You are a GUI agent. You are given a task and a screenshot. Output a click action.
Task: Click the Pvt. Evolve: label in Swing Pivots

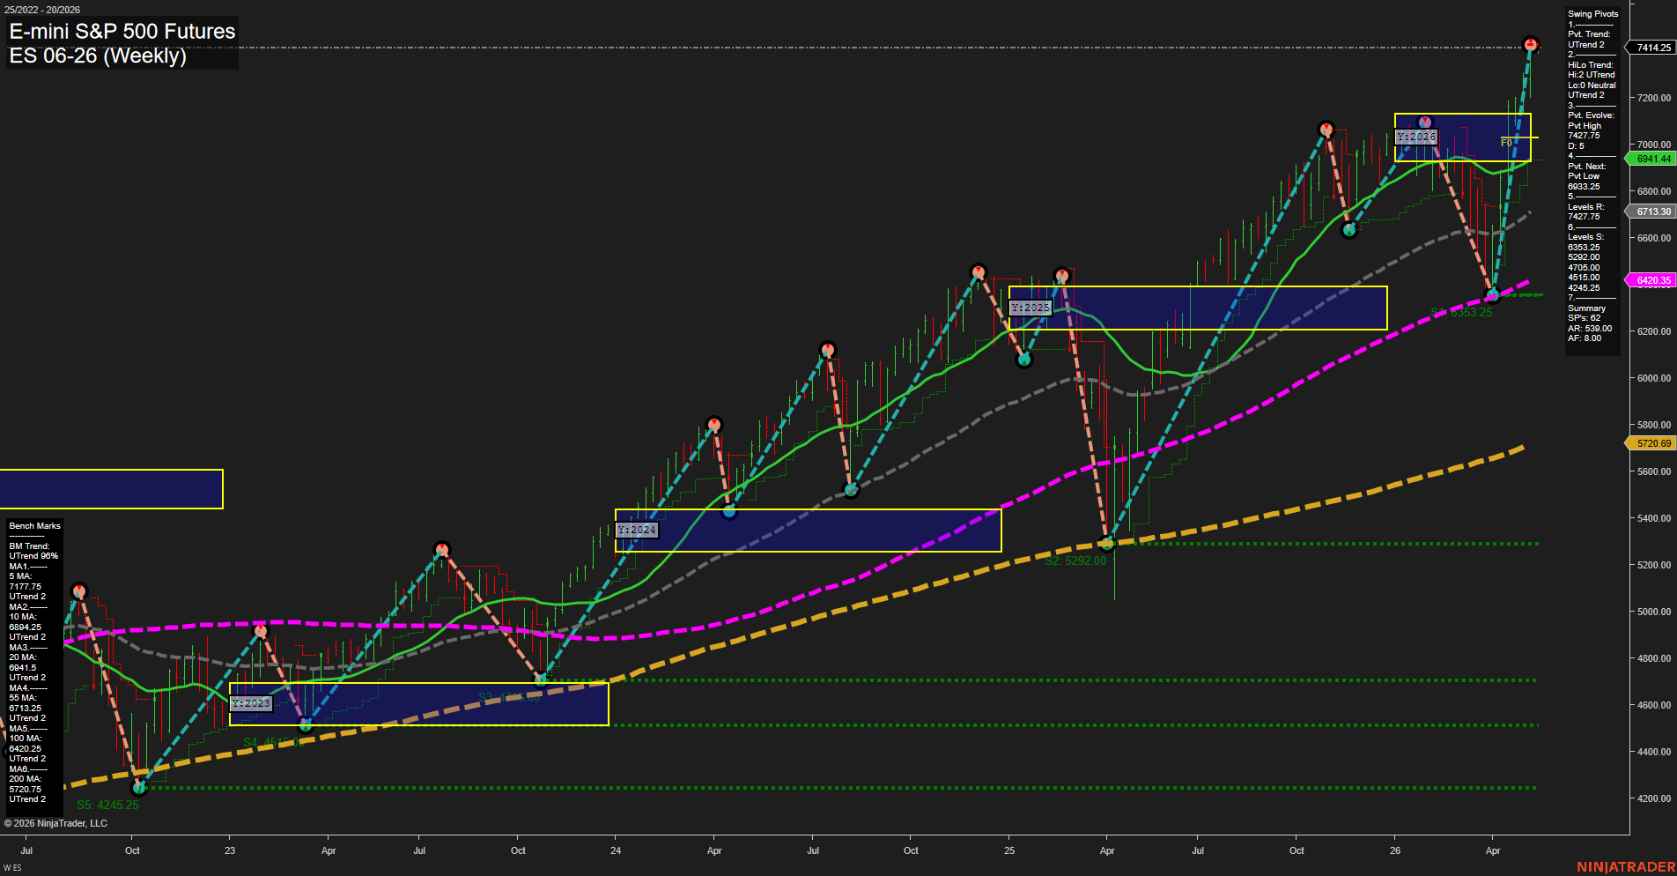(x=1591, y=115)
